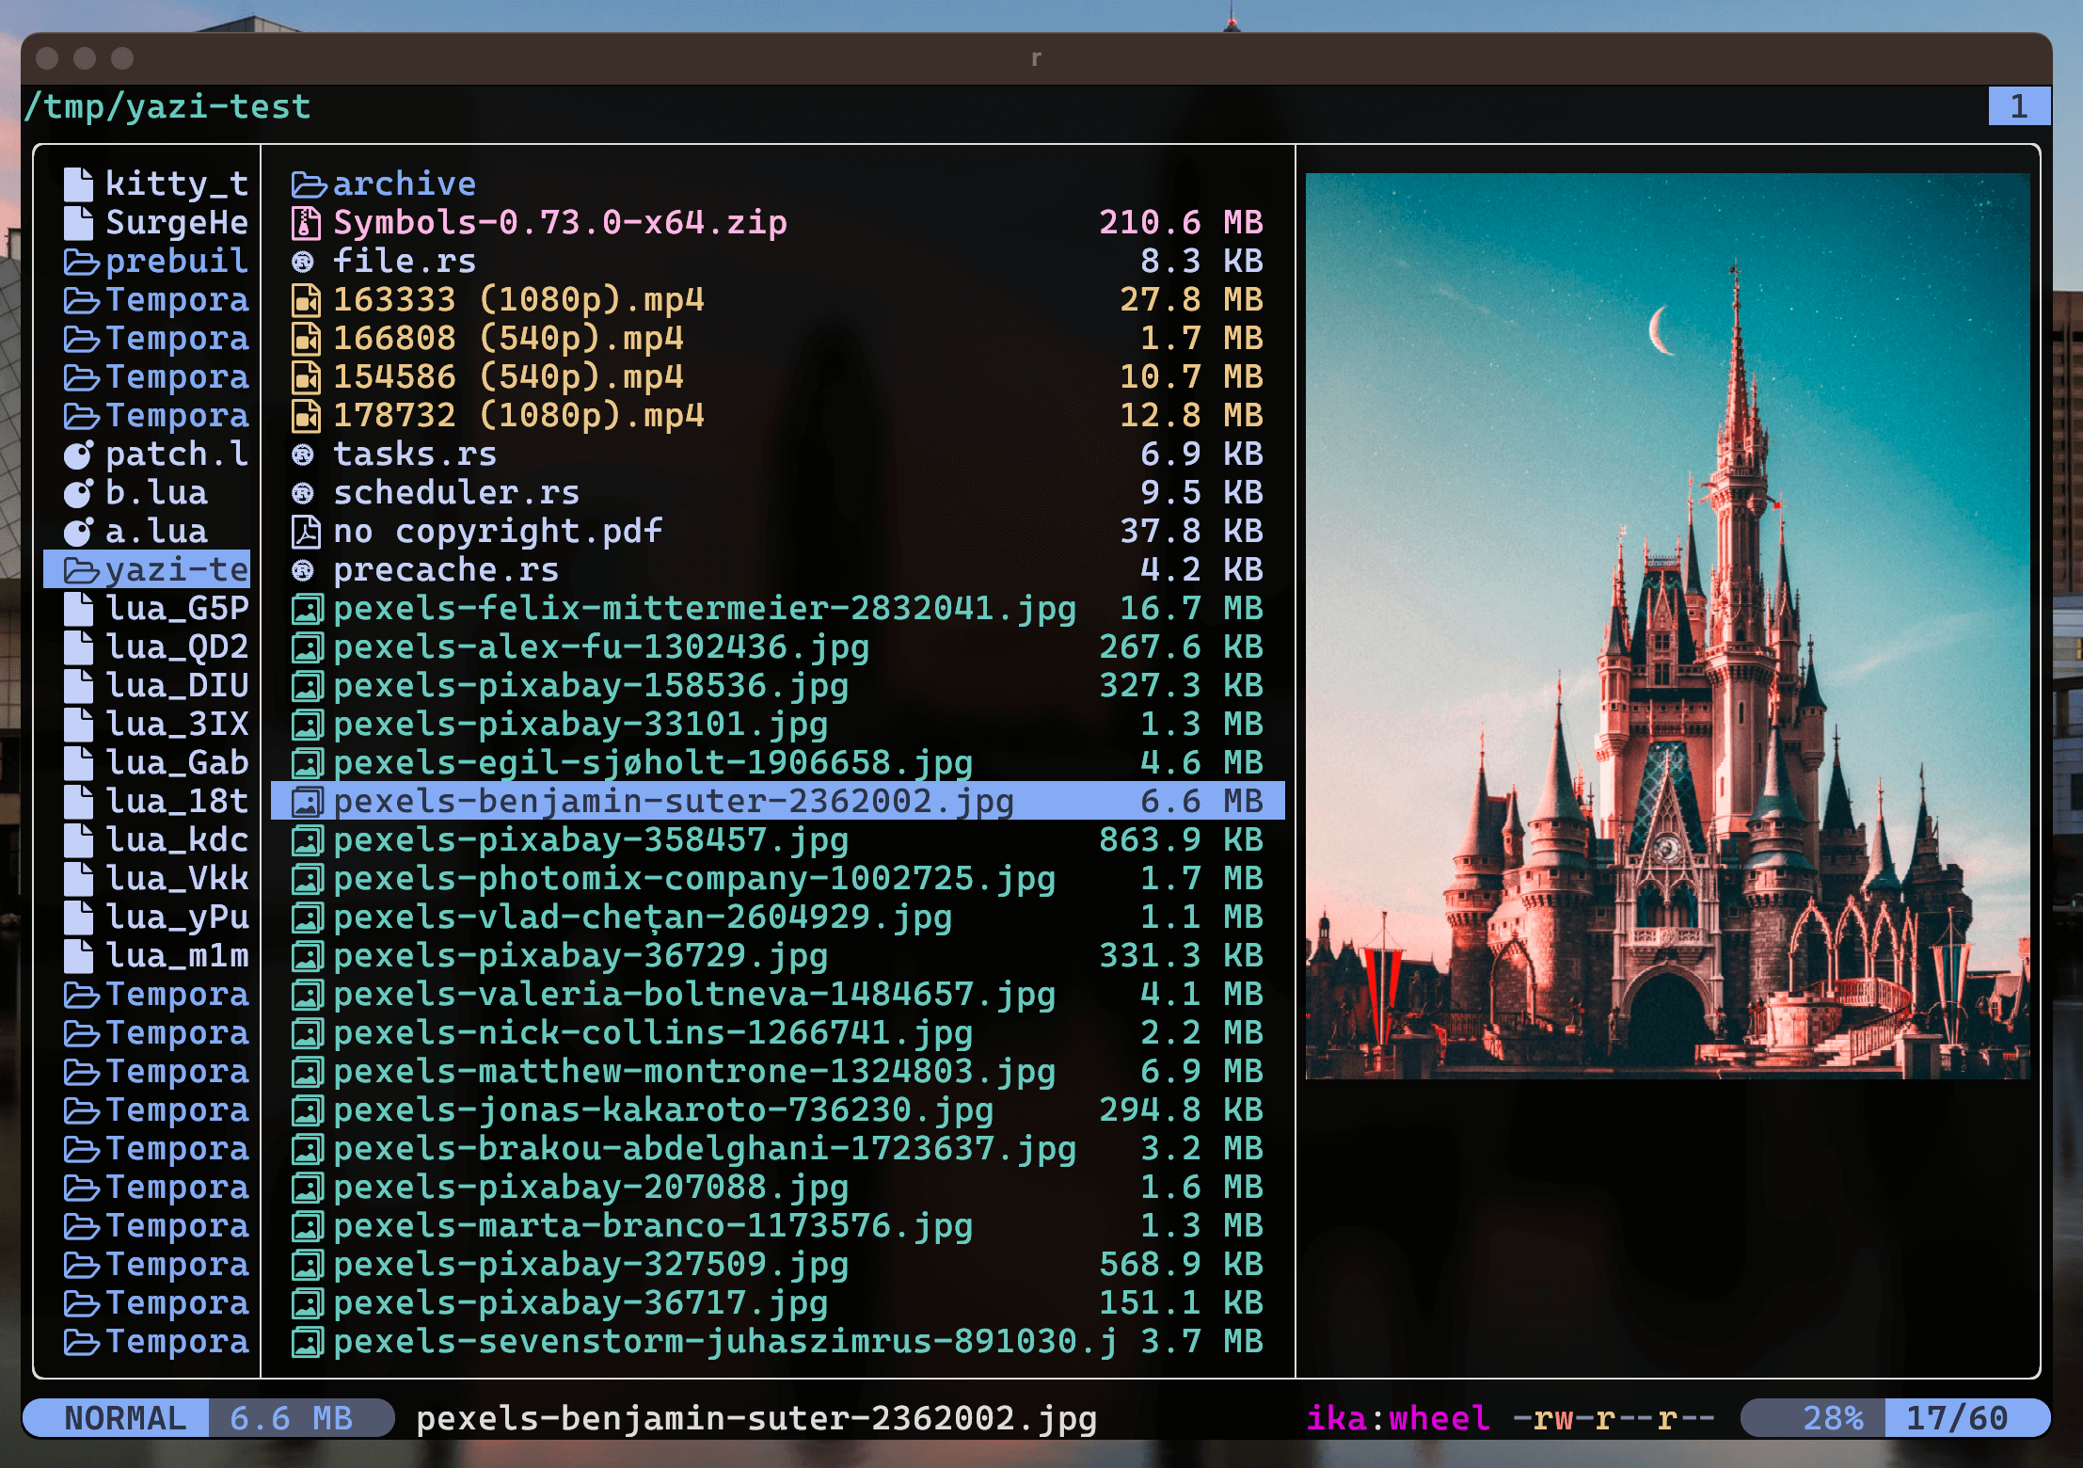Click the folder icon of prebuil directory
This screenshot has width=2083, height=1468.
tap(81, 262)
